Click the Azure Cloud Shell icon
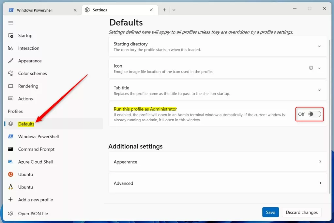Viewport: 334px width, 223px height. pos(11,162)
